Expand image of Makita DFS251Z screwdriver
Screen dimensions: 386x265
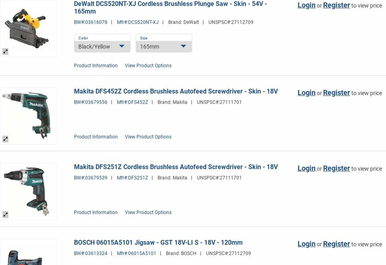pos(6,215)
